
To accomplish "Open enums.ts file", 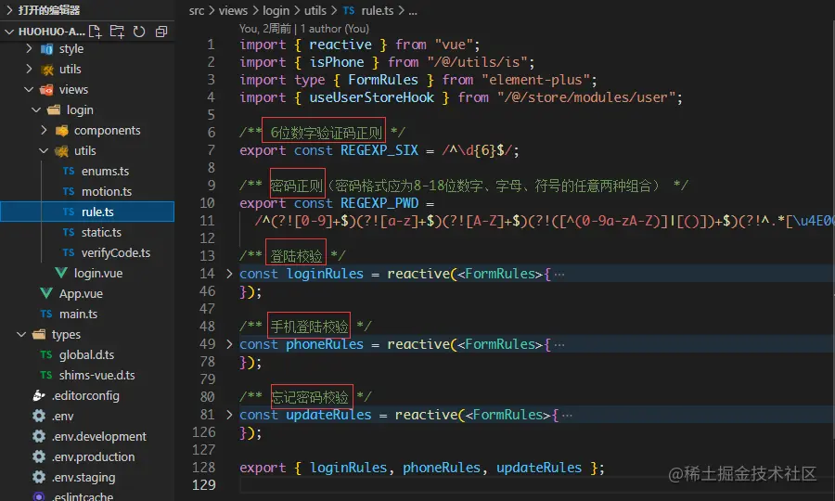I will (105, 171).
